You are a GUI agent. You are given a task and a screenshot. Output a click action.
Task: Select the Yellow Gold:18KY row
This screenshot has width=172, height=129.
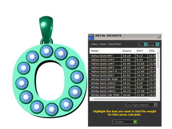pos(123,68)
